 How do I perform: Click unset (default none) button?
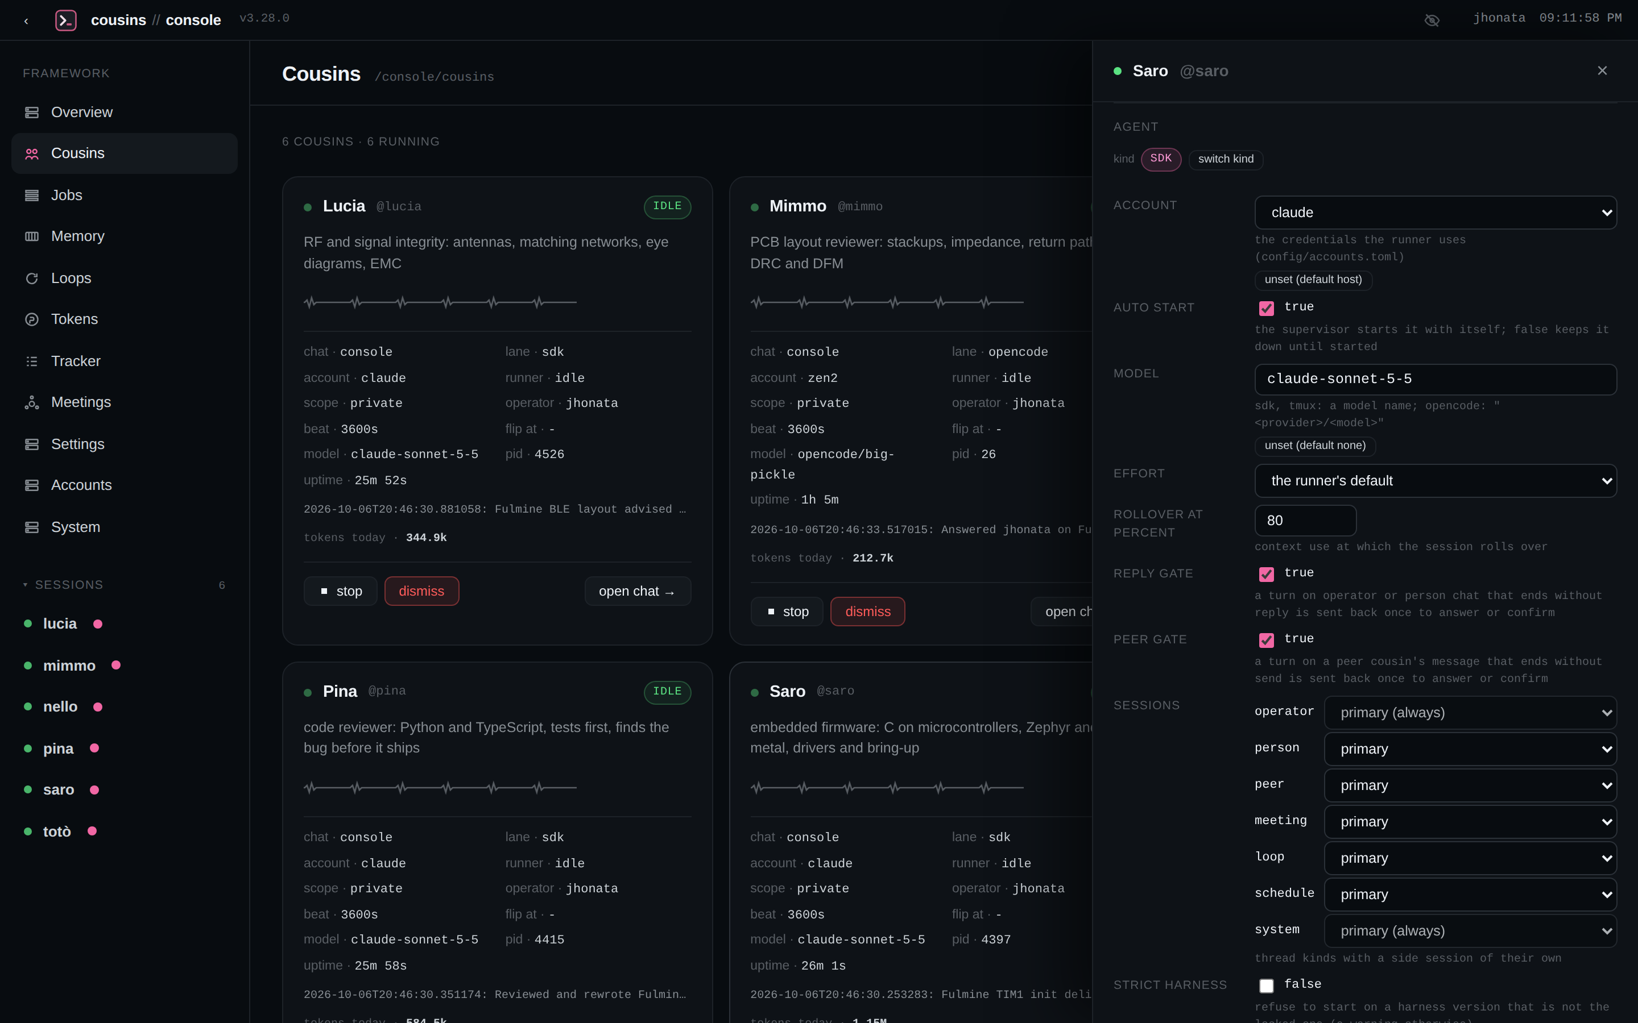point(1315,446)
